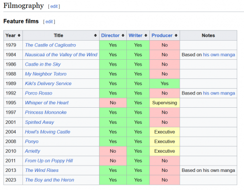Select the year 2010 cell
This screenshot has height=190, width=244.
(13, 151)
